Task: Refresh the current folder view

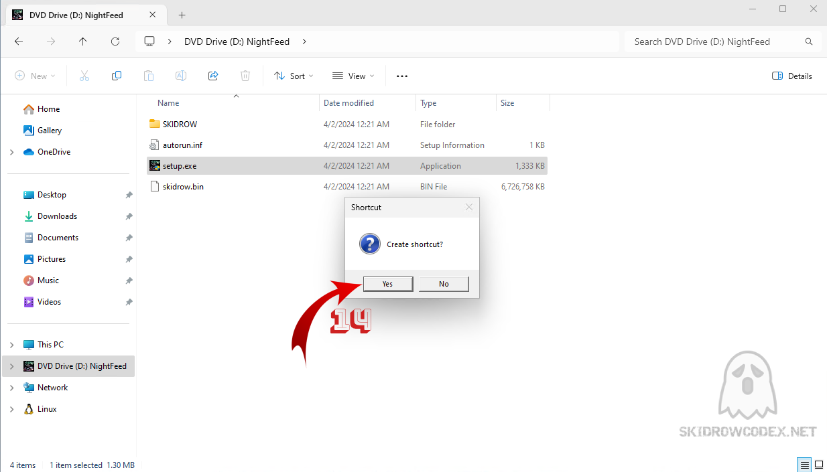Action: 115,42
